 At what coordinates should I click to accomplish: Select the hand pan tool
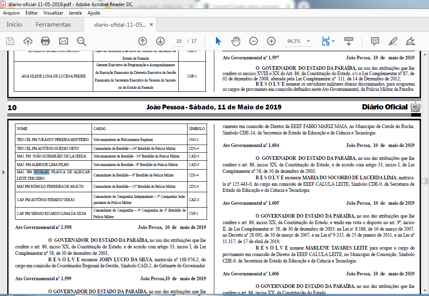point(236,41)
